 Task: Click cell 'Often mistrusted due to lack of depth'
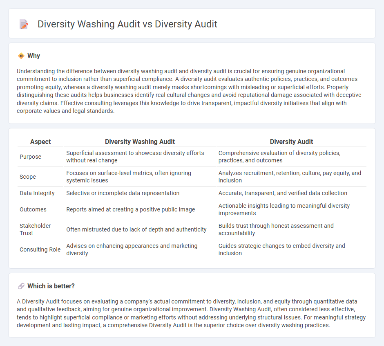tap(140, 229)
